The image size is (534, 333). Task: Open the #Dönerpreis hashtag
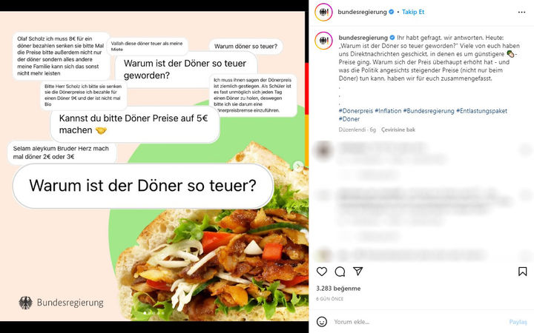click(355, 111)
